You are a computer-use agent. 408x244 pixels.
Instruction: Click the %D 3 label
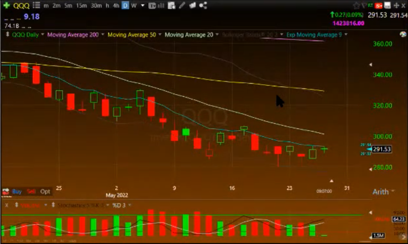point(119,206)
